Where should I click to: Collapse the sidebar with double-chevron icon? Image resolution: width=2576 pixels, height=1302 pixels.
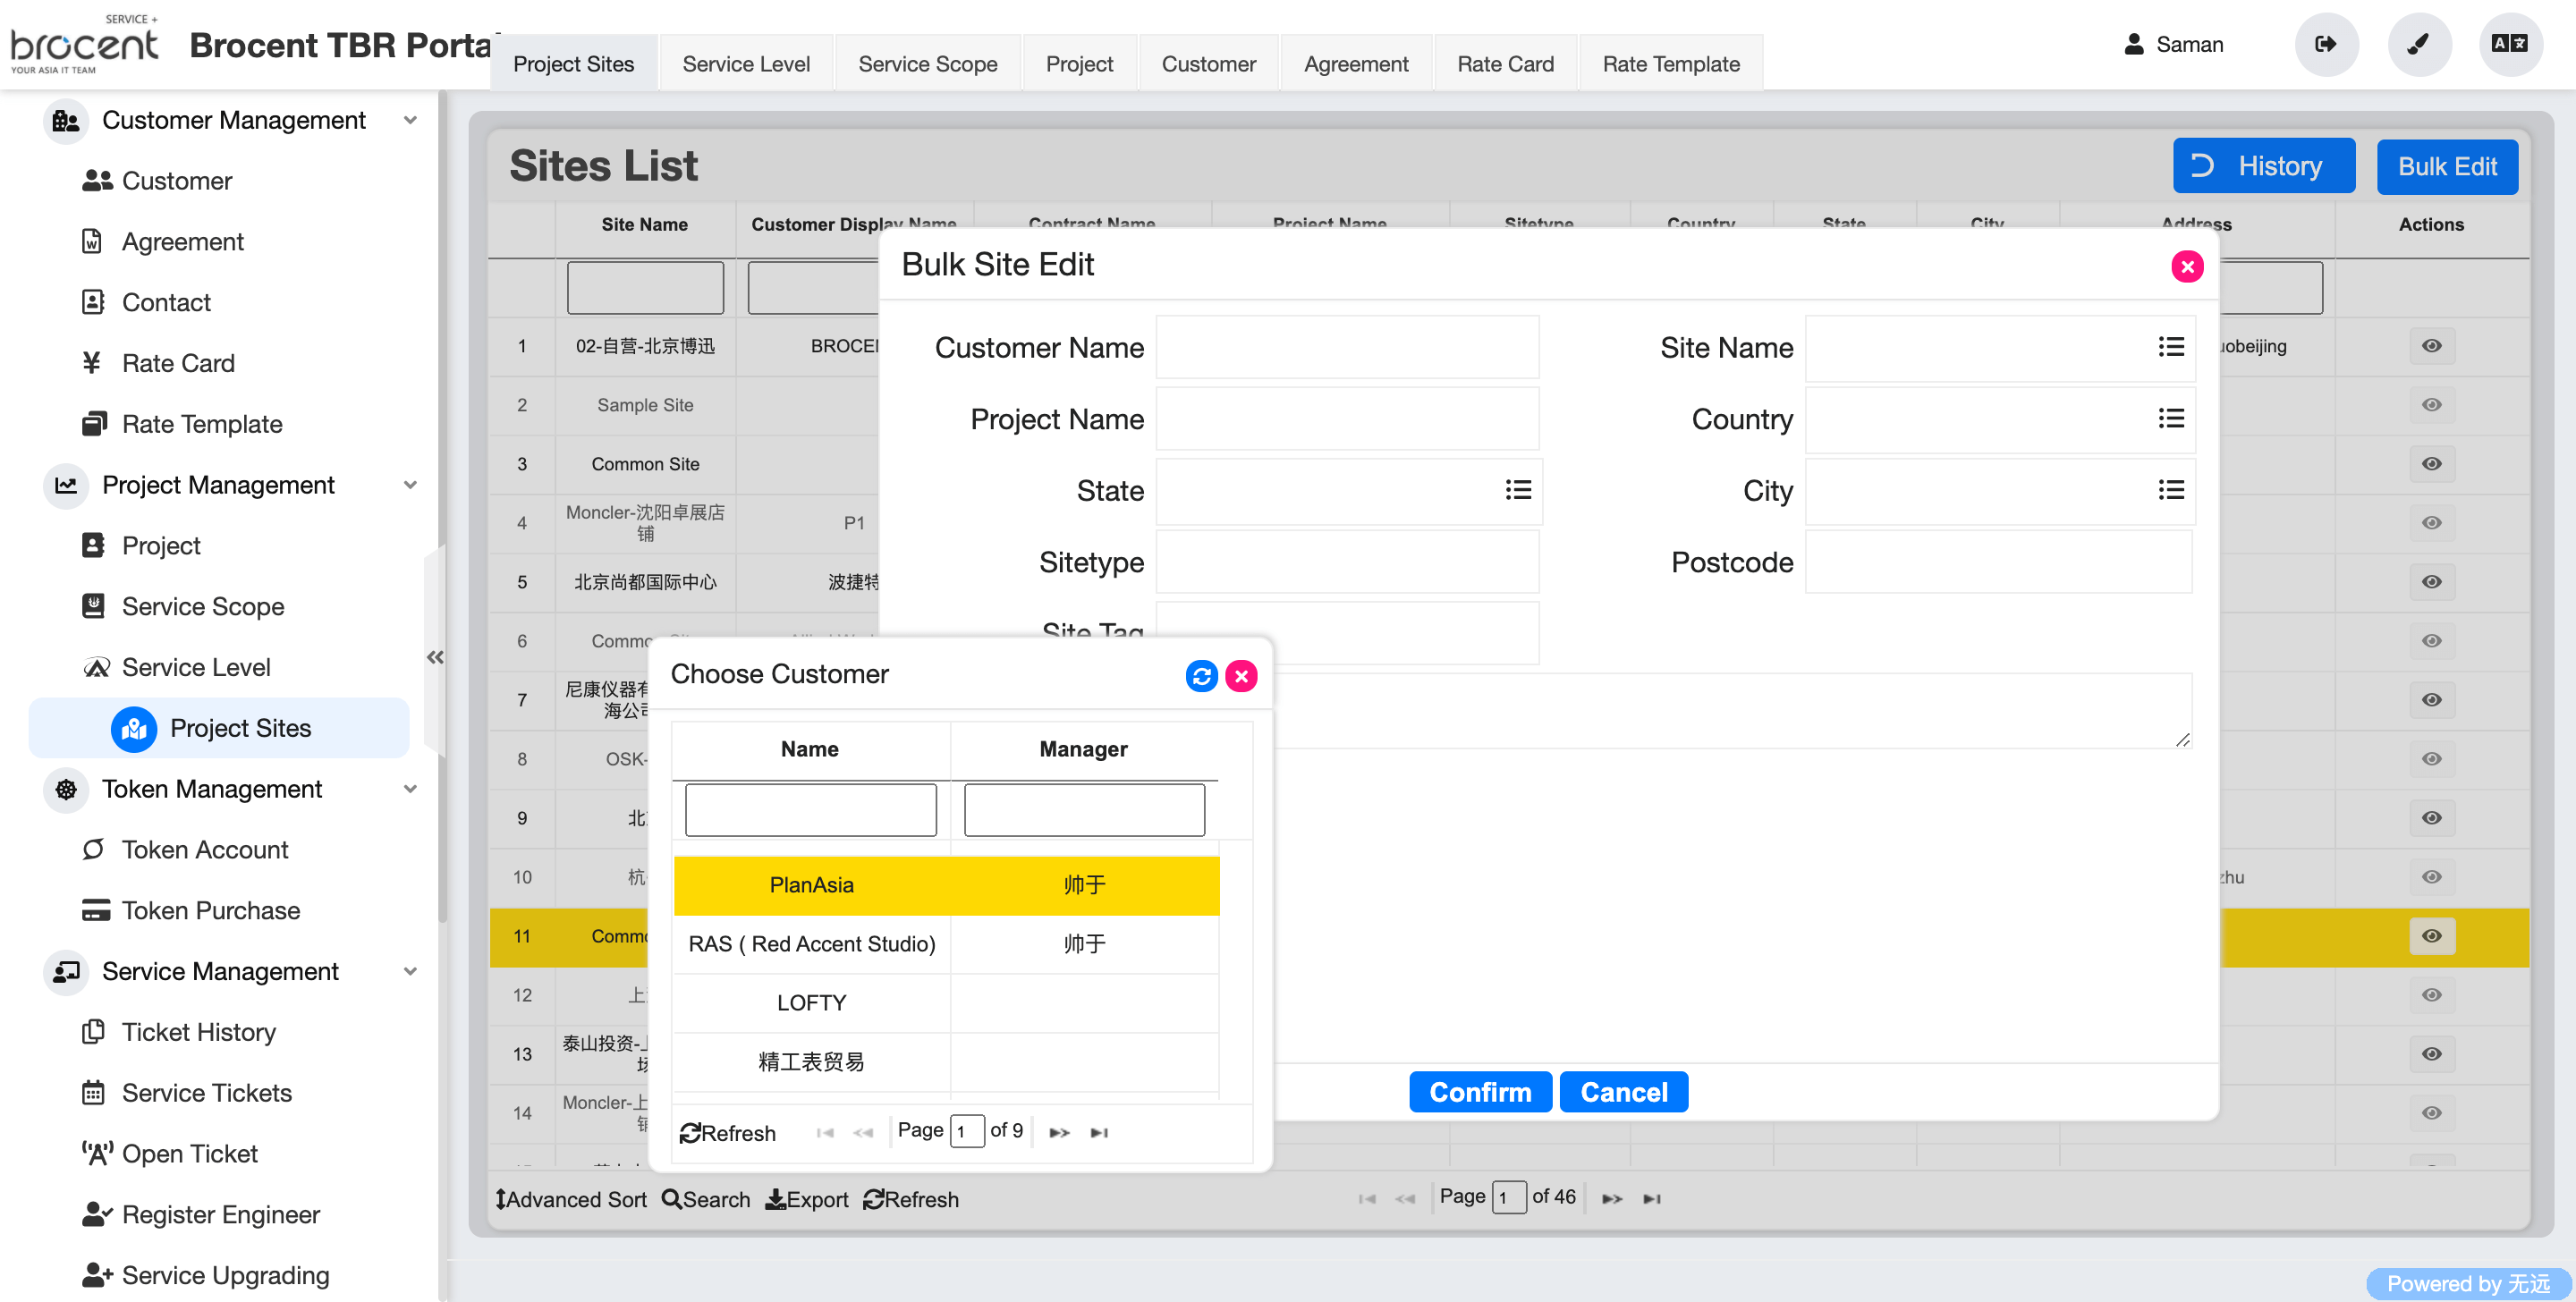click(x=435, y=657)
